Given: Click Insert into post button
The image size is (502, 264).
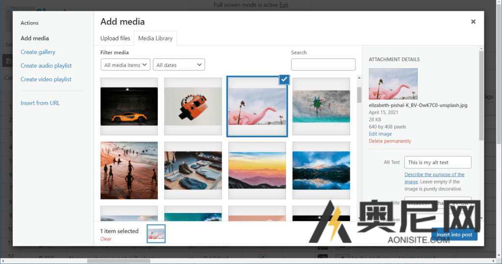Looking at the screenshot, I should pyautogui.click(x=454, y=235).
